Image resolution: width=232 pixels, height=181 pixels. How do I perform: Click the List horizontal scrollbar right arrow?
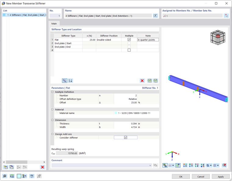pos(44,162)
